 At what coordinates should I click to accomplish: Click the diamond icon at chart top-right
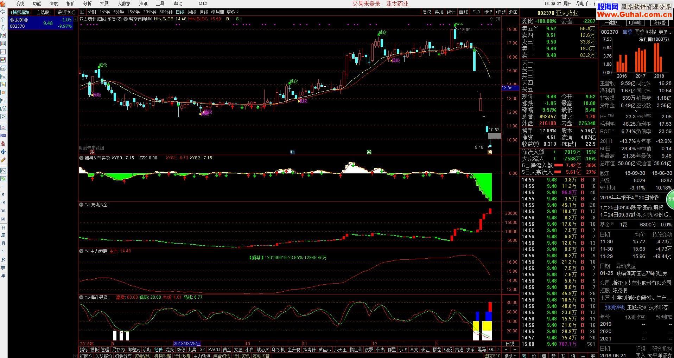pos(492,19)
